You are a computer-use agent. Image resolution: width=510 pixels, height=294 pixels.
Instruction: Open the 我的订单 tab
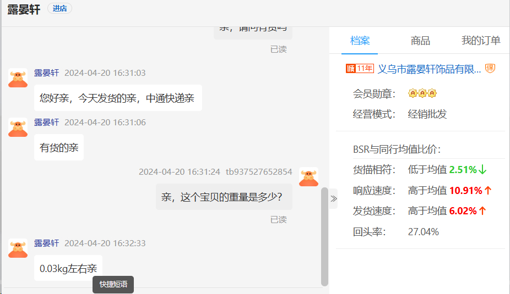click(x=481, y=41)
